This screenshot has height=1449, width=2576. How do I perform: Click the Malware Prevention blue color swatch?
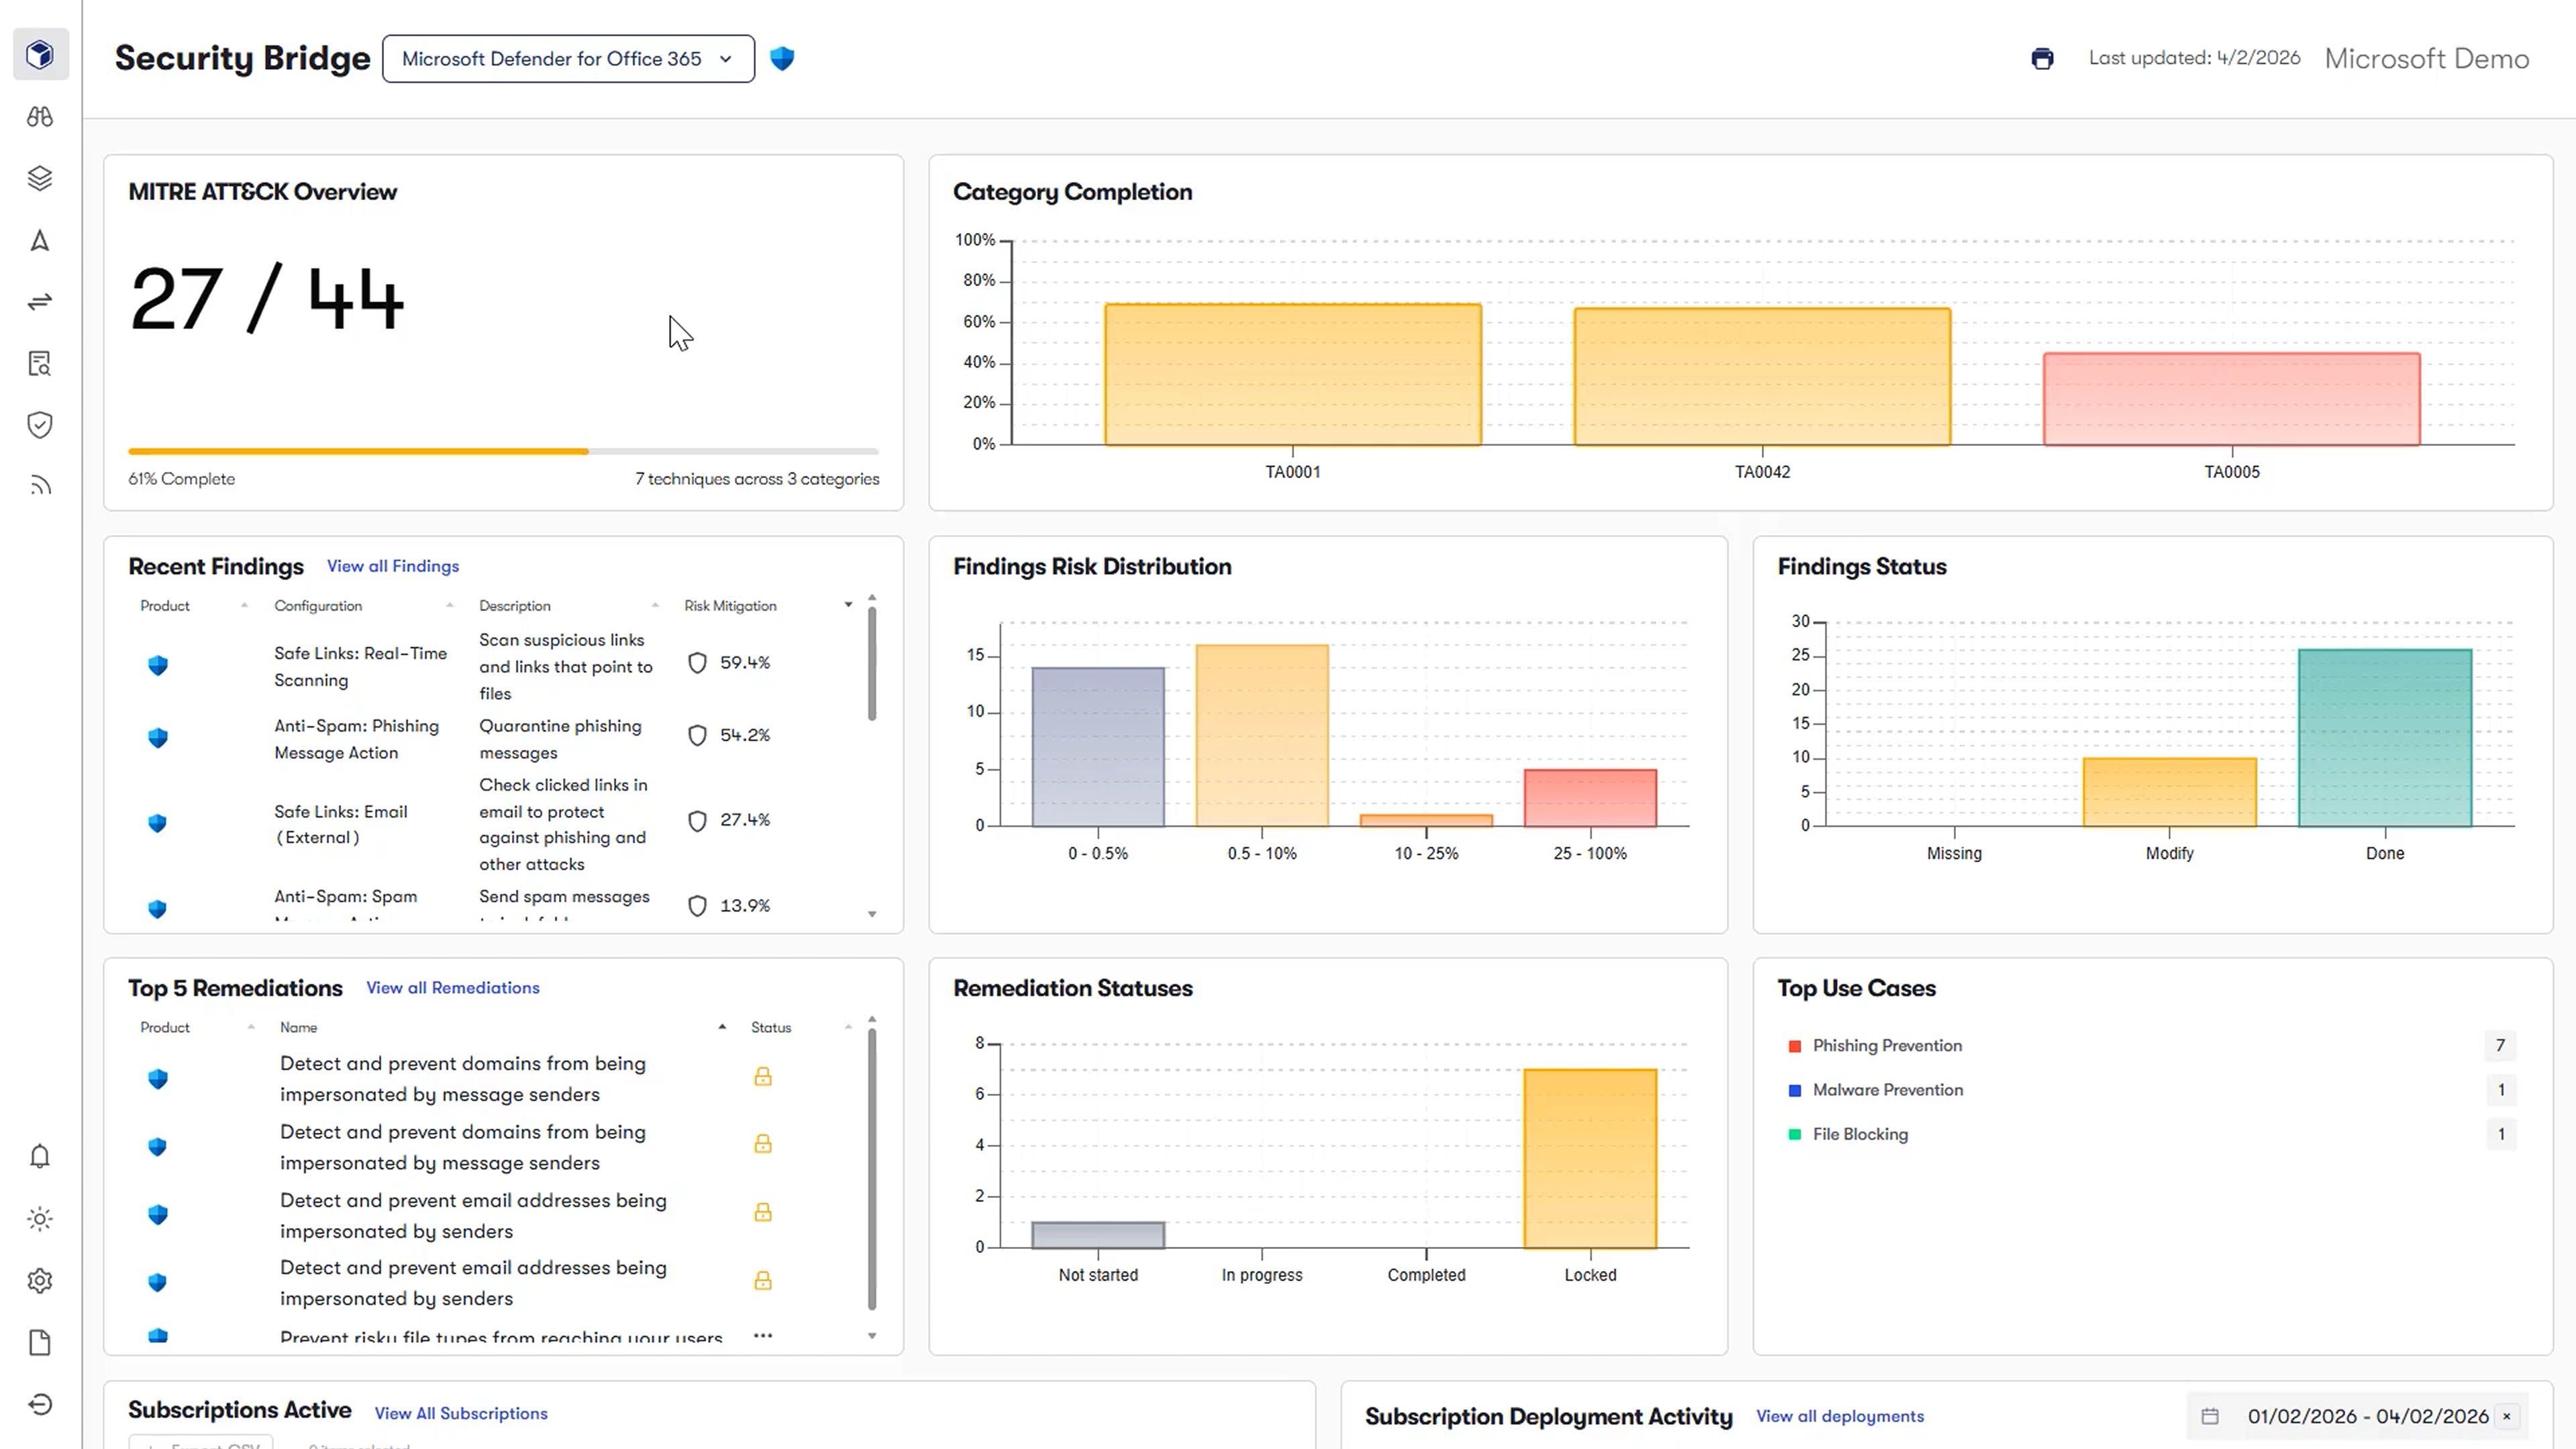point(1794,1090)
